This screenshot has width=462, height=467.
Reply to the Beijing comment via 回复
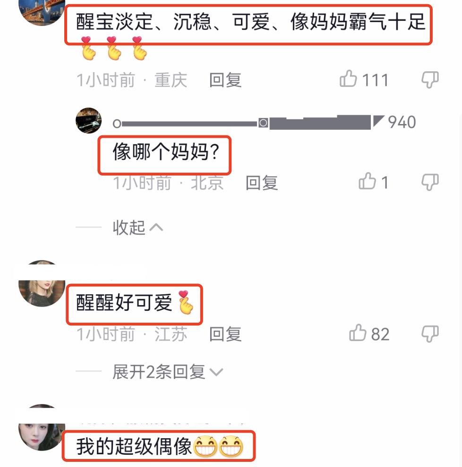(x=262, y=183)
